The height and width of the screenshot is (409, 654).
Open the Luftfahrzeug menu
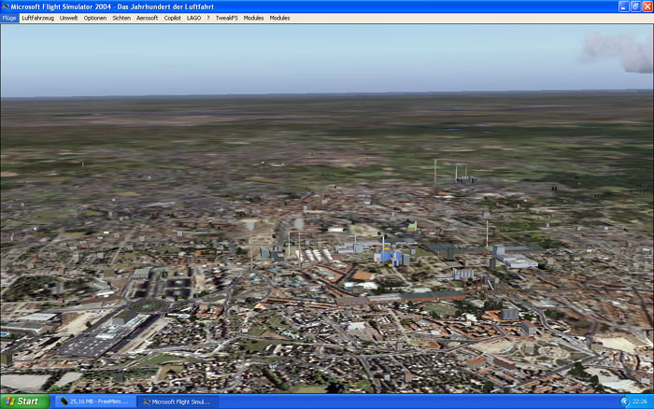point(38,18)
